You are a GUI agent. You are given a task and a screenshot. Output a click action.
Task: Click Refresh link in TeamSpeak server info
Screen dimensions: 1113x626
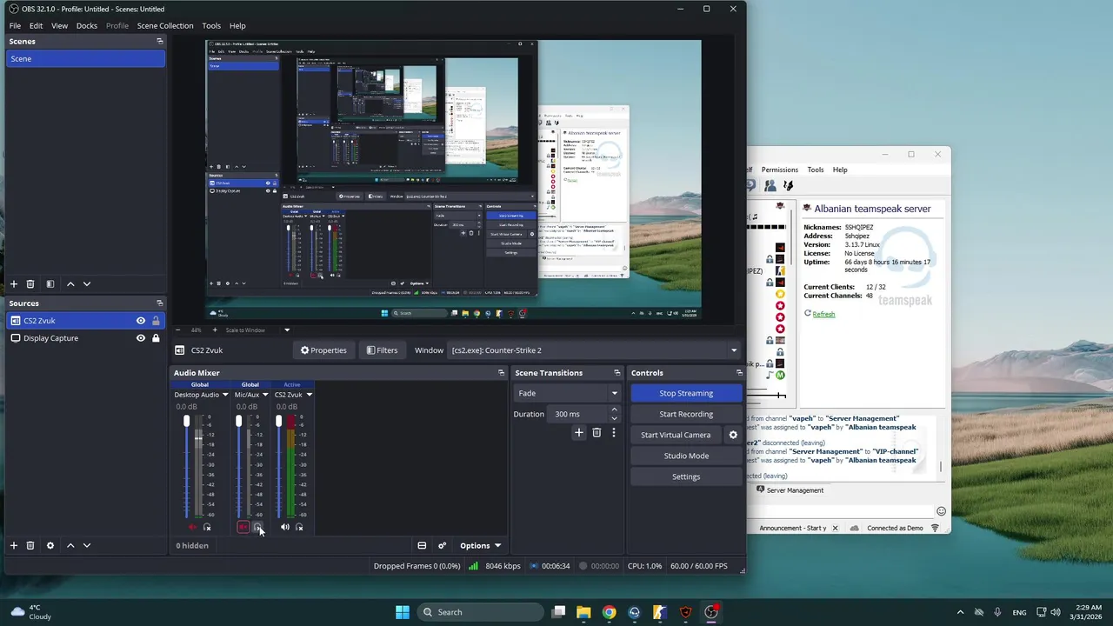pos(823,314)
